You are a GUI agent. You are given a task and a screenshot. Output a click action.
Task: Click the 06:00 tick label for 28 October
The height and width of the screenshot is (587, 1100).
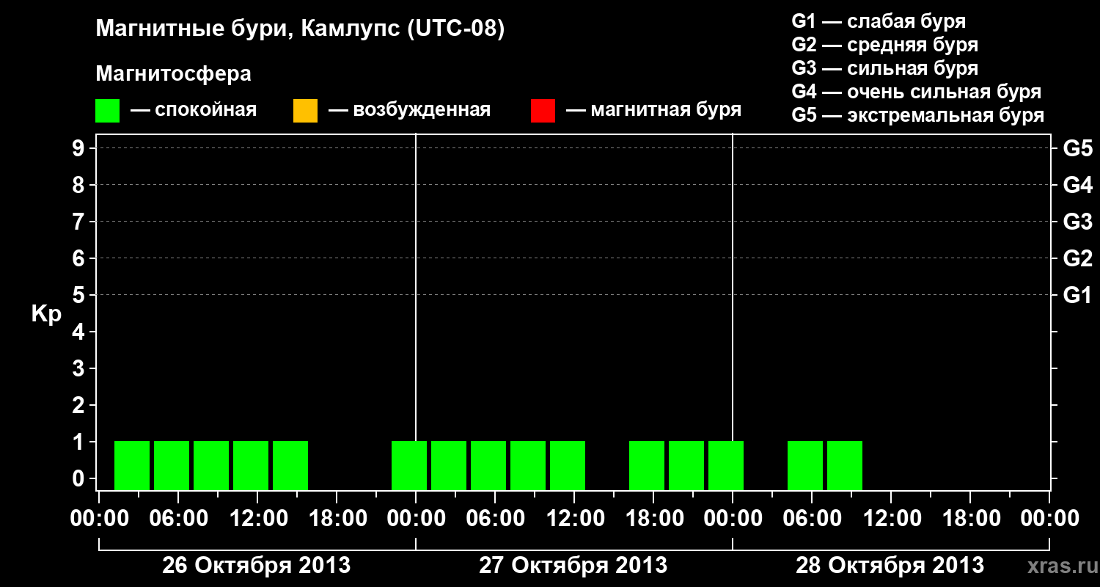pyautogui.click(x=812, y=519)
